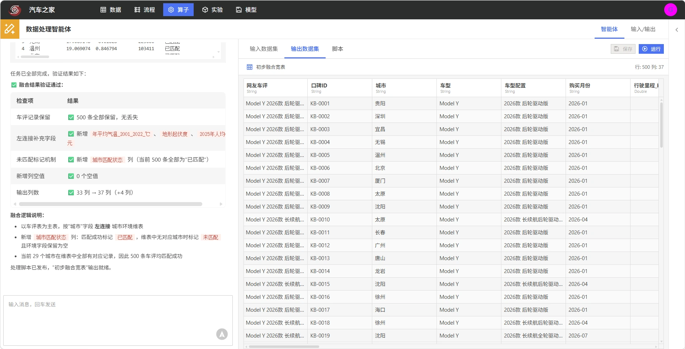Image resolution: width=685 pixels, height=349 pixels.
Task: Click the 车型 column header
Action: point(469,88)
